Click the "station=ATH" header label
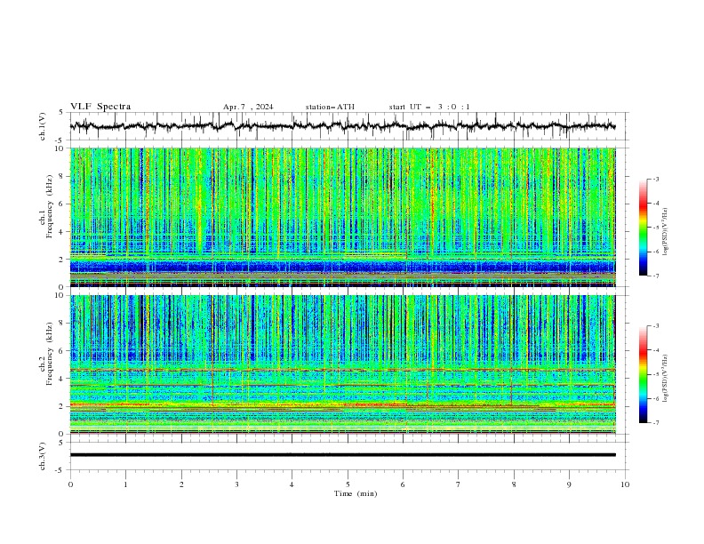The width and height of the screenshot is (704, 544). point(330,107)
